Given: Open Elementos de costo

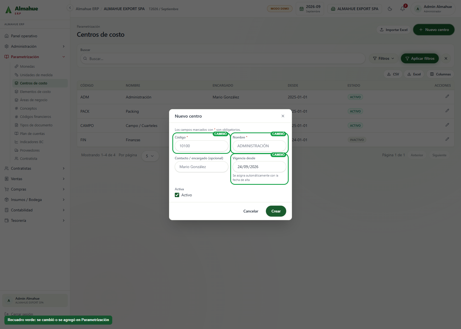Looking at the screenshot, I should pyautogui.click(x=40, y=92).
